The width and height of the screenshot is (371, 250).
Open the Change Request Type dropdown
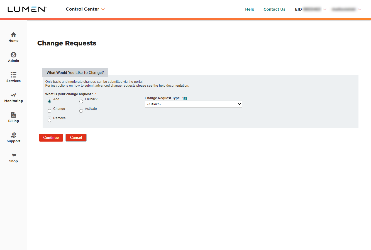click(194, 104)
